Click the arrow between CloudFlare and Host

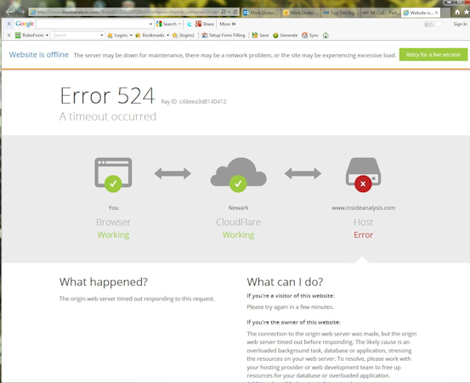(303, 173)
